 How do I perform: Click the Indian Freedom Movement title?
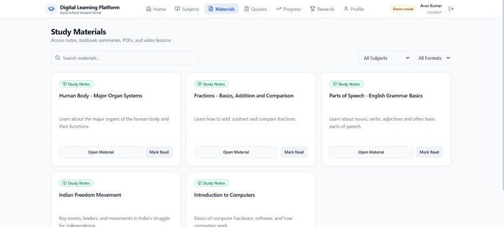90,195
